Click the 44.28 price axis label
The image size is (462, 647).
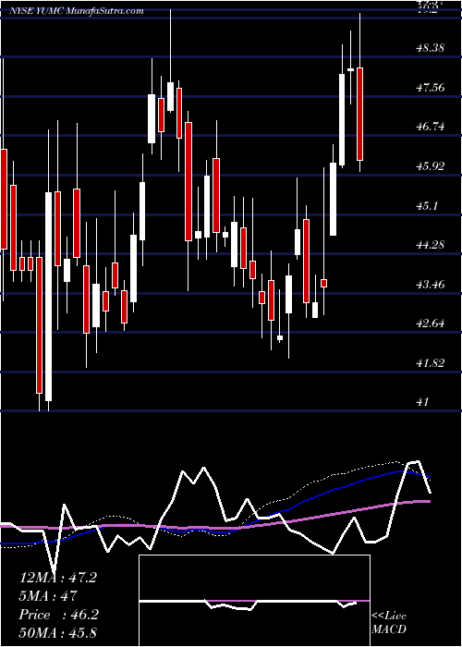(430, 245)
